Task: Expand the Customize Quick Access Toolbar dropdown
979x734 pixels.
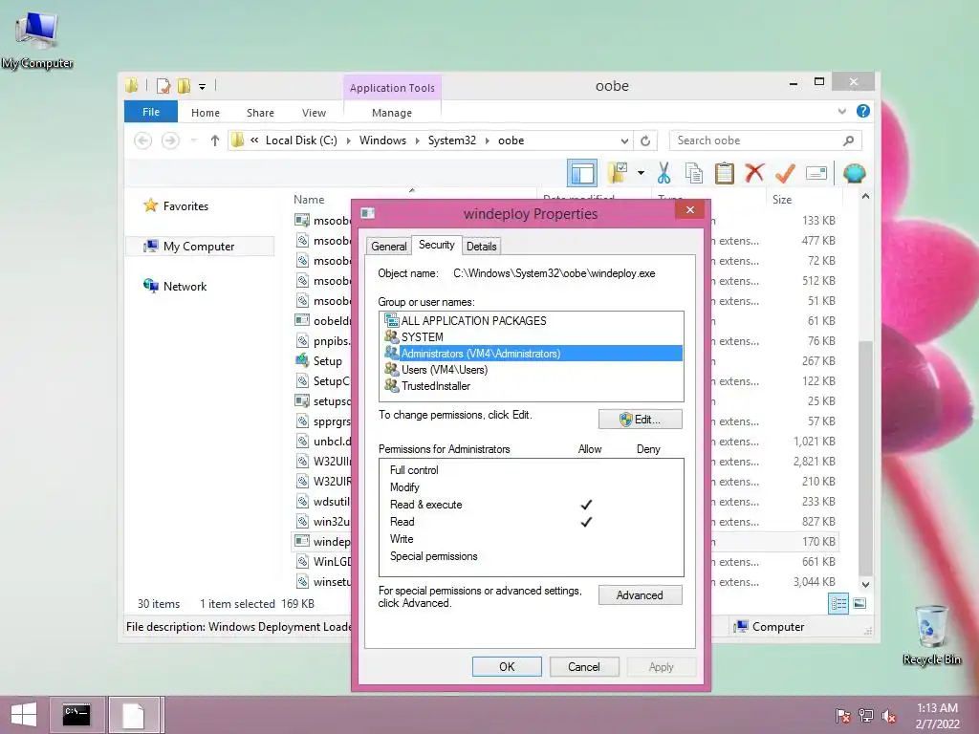Action: 203,86
